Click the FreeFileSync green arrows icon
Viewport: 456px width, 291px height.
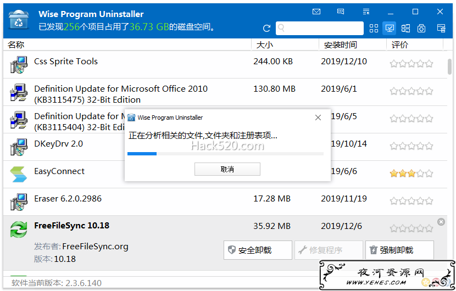pos(19,230)
